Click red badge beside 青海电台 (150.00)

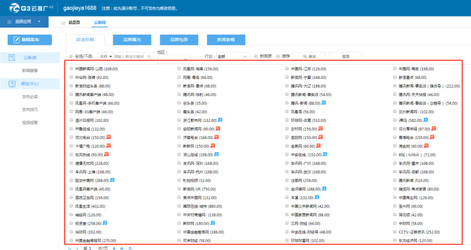pos(432,137)
